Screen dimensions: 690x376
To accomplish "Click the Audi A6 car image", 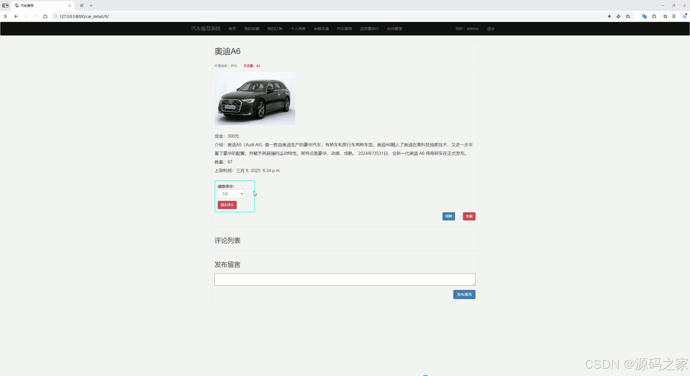I will point(255,99).
